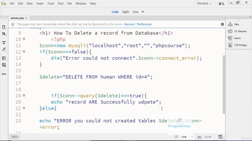
Task: Click the vertical scrollbar thumb
Action: [224, 85]
